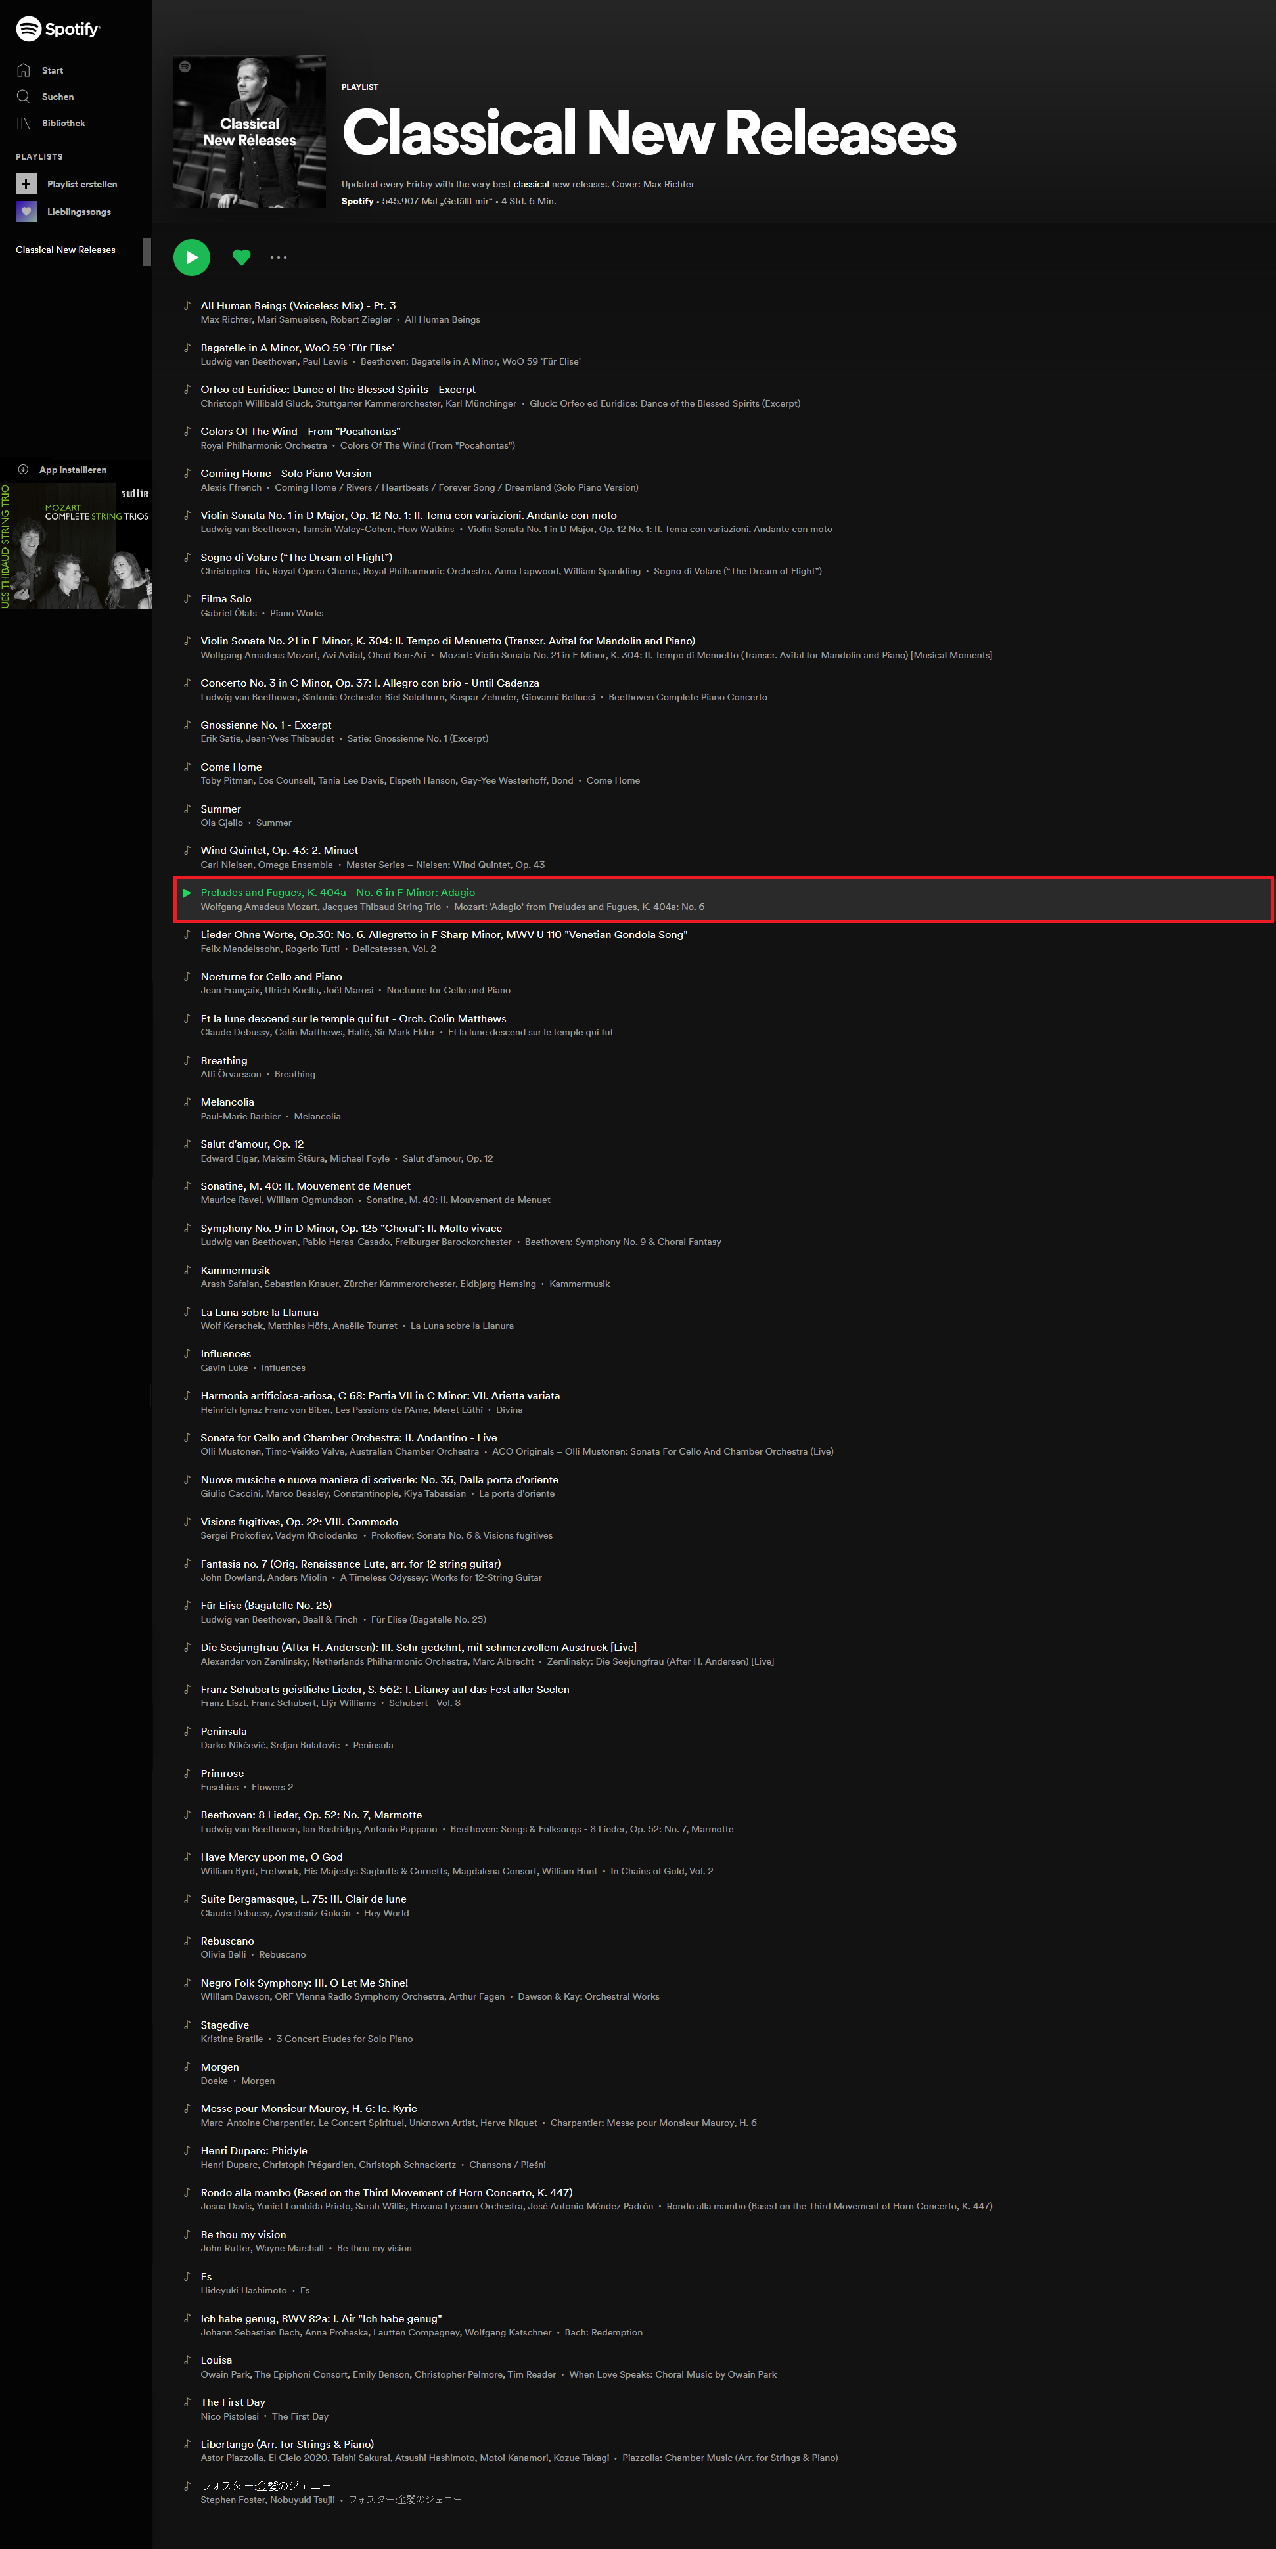This screenshot has width=1276, height=2549.
Task: Click the Mozart Complete String Trios album art
Action: click(76, 546)
